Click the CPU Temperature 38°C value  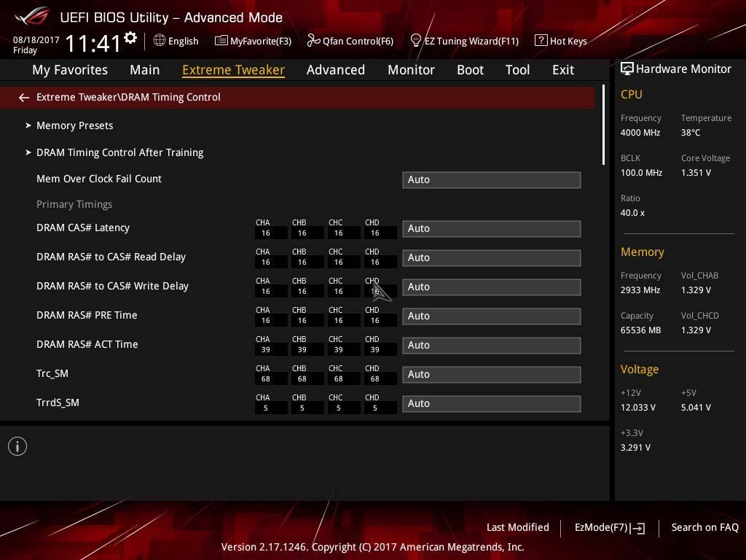point(691,133)
